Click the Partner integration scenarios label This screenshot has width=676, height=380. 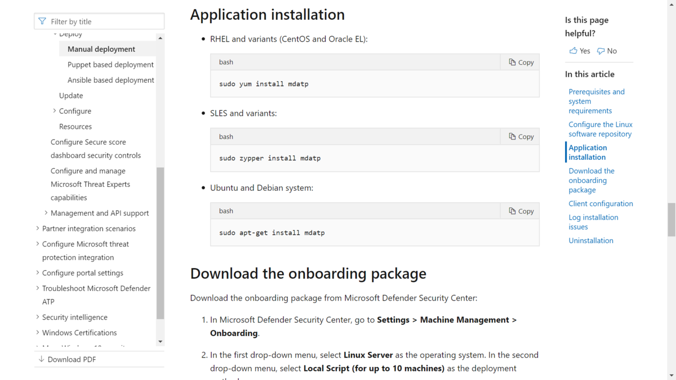[89, 229]
